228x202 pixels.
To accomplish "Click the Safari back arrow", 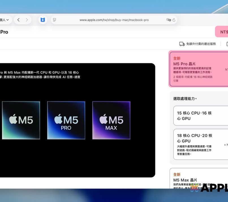I will [x=18, y=20].
